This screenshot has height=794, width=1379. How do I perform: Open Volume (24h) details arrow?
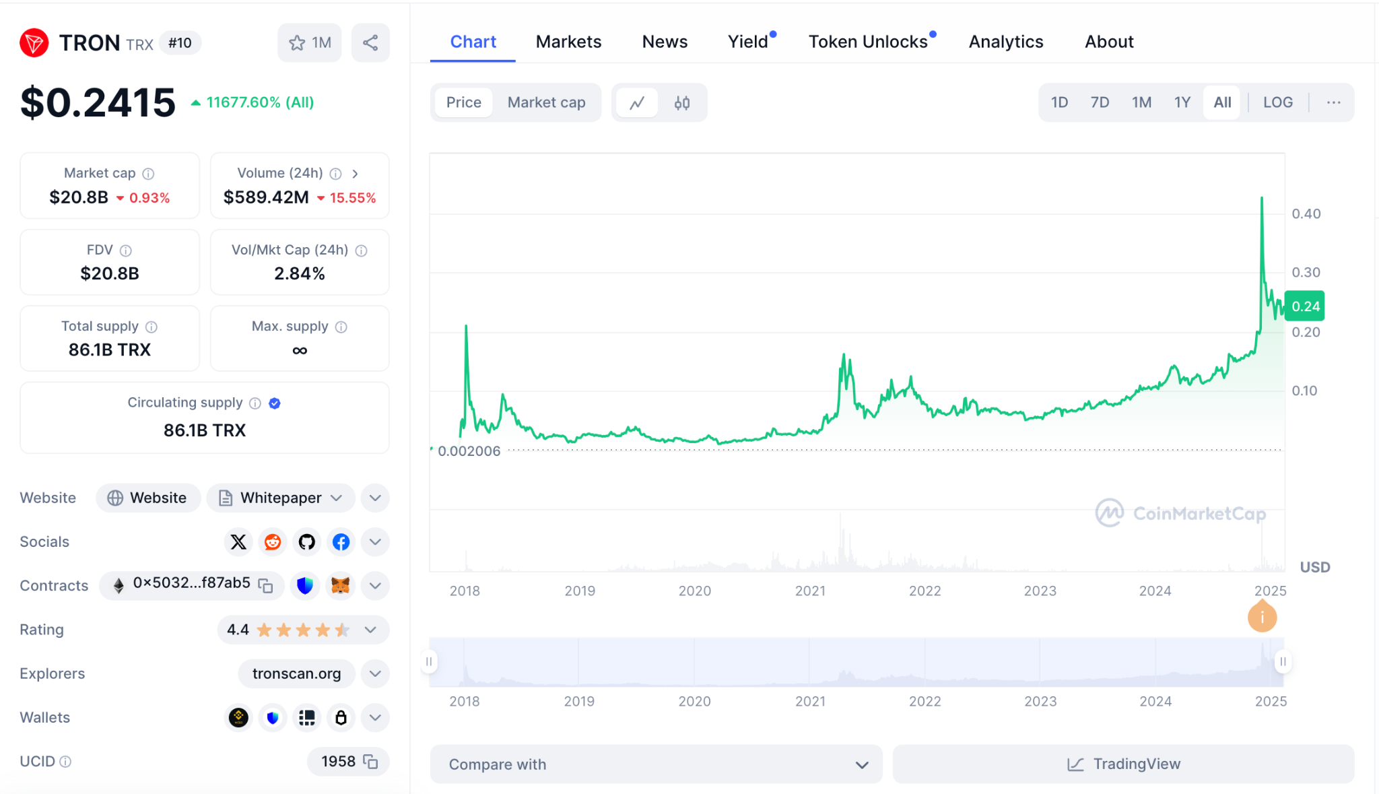point(355,174)
